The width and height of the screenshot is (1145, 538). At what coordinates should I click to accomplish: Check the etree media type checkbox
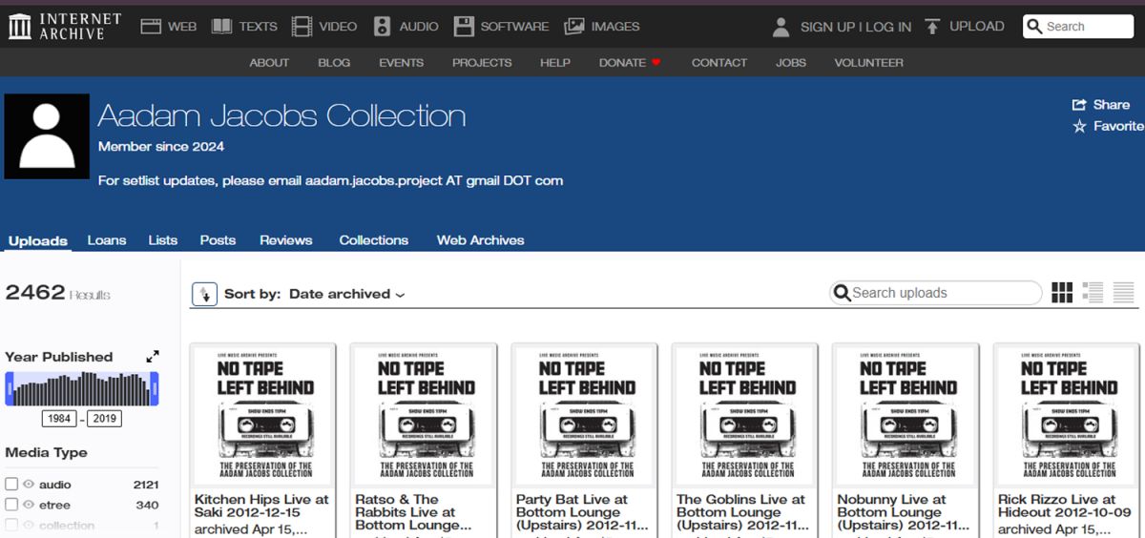[x=11, y=505]
